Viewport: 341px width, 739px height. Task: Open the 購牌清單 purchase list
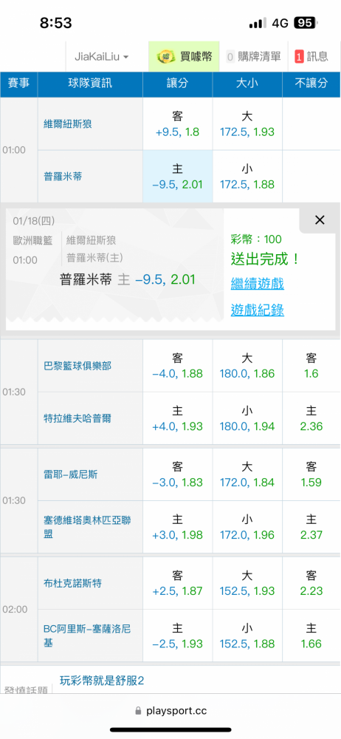click(253, 57)
